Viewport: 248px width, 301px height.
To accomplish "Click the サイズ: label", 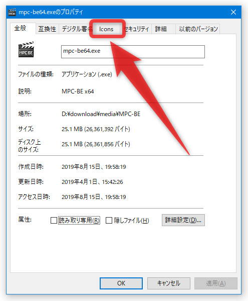I will 26,129.
